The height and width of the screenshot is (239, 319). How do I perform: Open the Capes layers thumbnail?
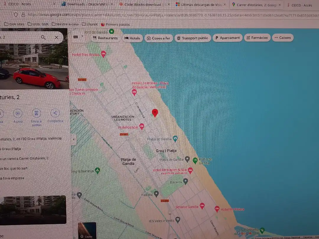click(87, 230)
